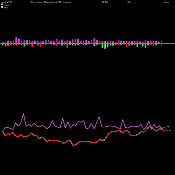Select the Price legend label
The image size is (175, 175).
(x=6, y=8)
